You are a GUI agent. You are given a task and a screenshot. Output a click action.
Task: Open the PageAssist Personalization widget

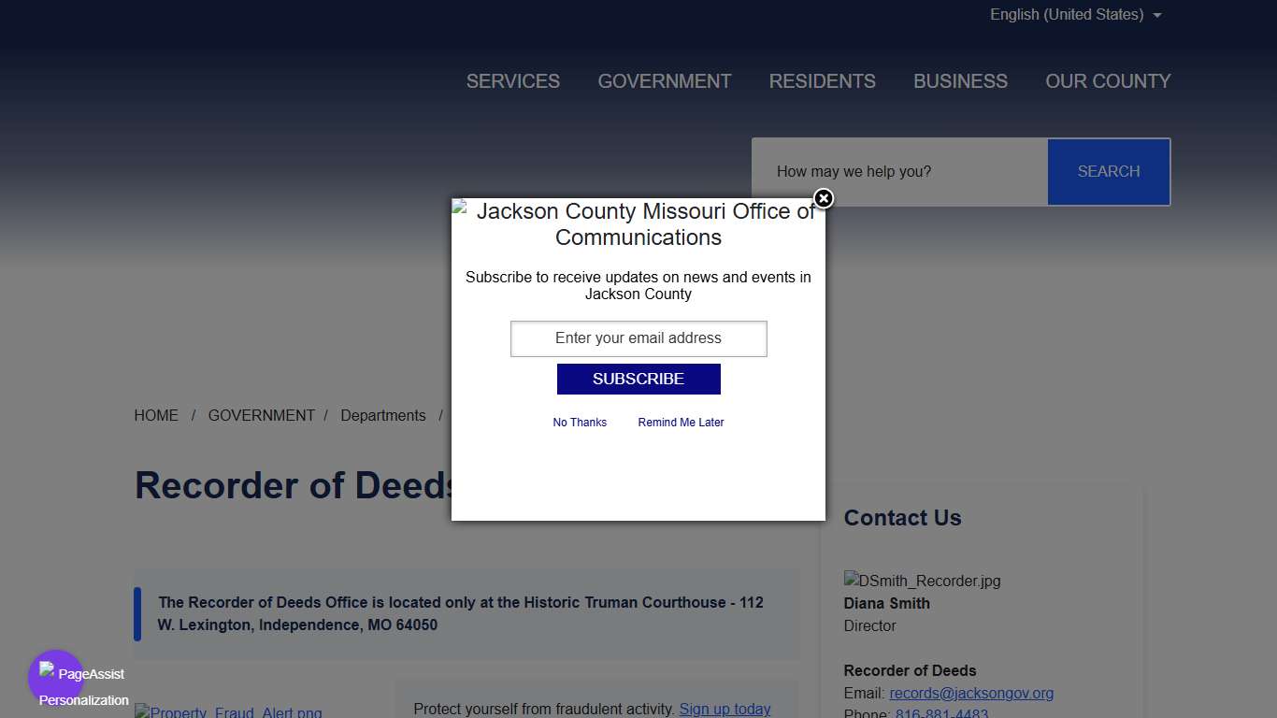tap(56, 675)
